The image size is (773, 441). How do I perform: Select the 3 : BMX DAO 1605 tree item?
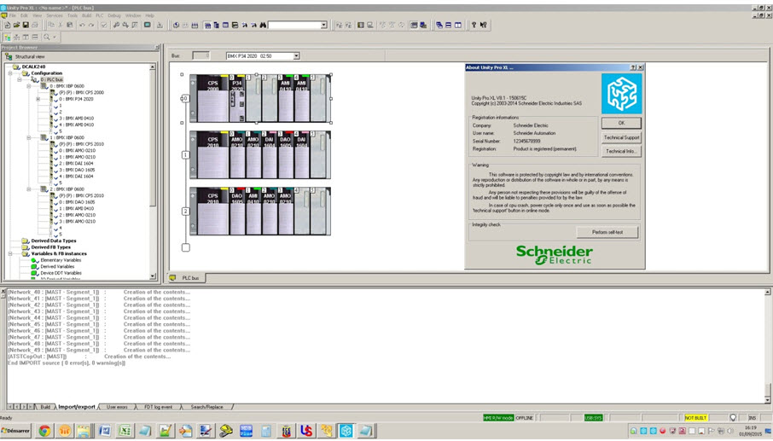[x=77, y=170]
